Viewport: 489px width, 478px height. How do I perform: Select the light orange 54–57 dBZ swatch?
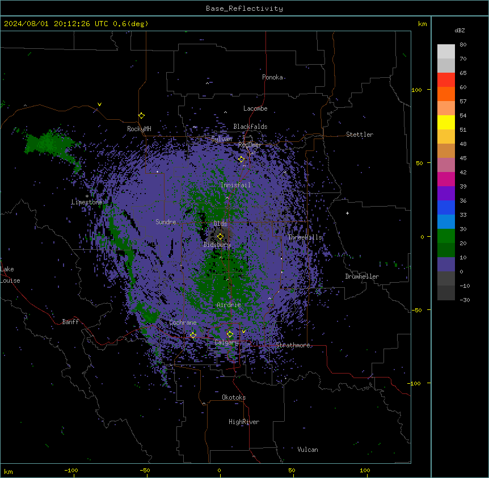tap(446, 108)
